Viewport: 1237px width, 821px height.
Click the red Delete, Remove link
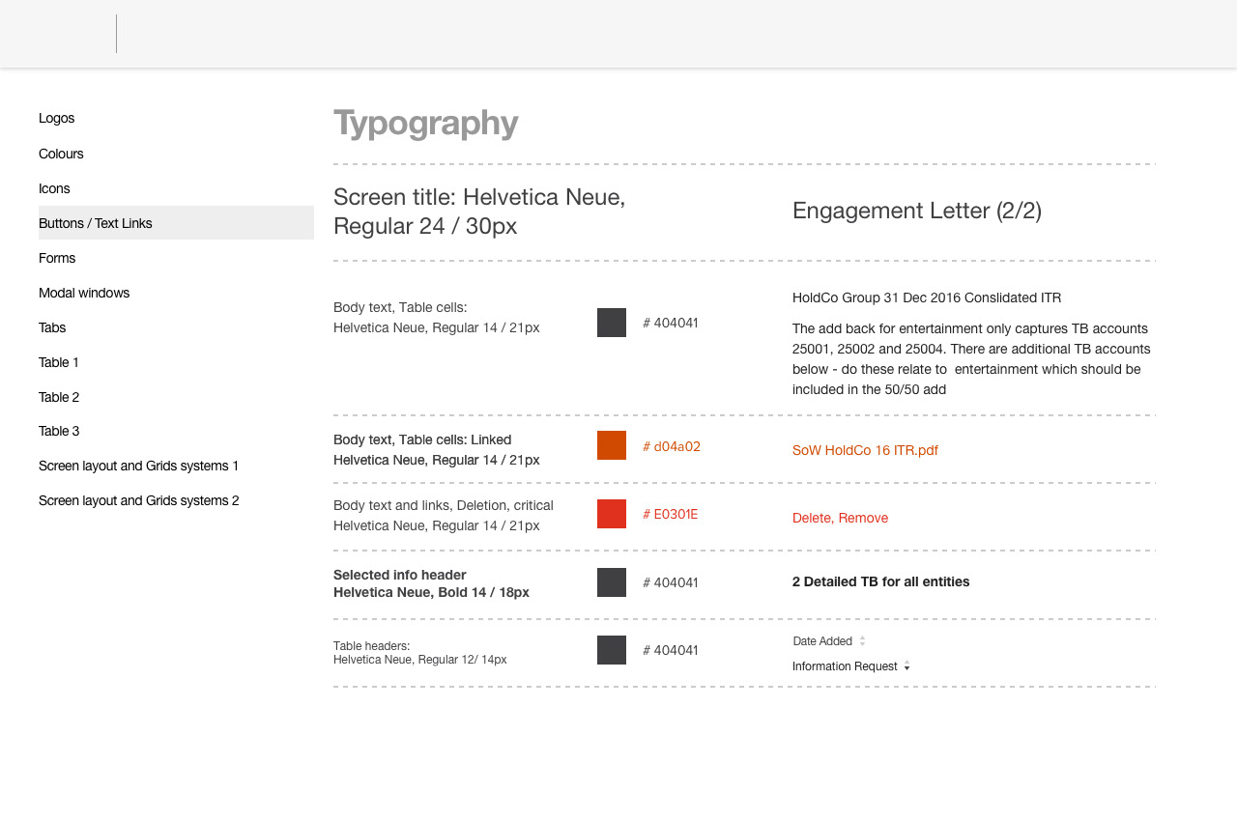click(840, 518)
